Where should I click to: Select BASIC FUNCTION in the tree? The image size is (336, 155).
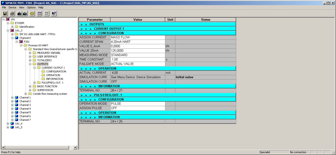coord(47,86)
